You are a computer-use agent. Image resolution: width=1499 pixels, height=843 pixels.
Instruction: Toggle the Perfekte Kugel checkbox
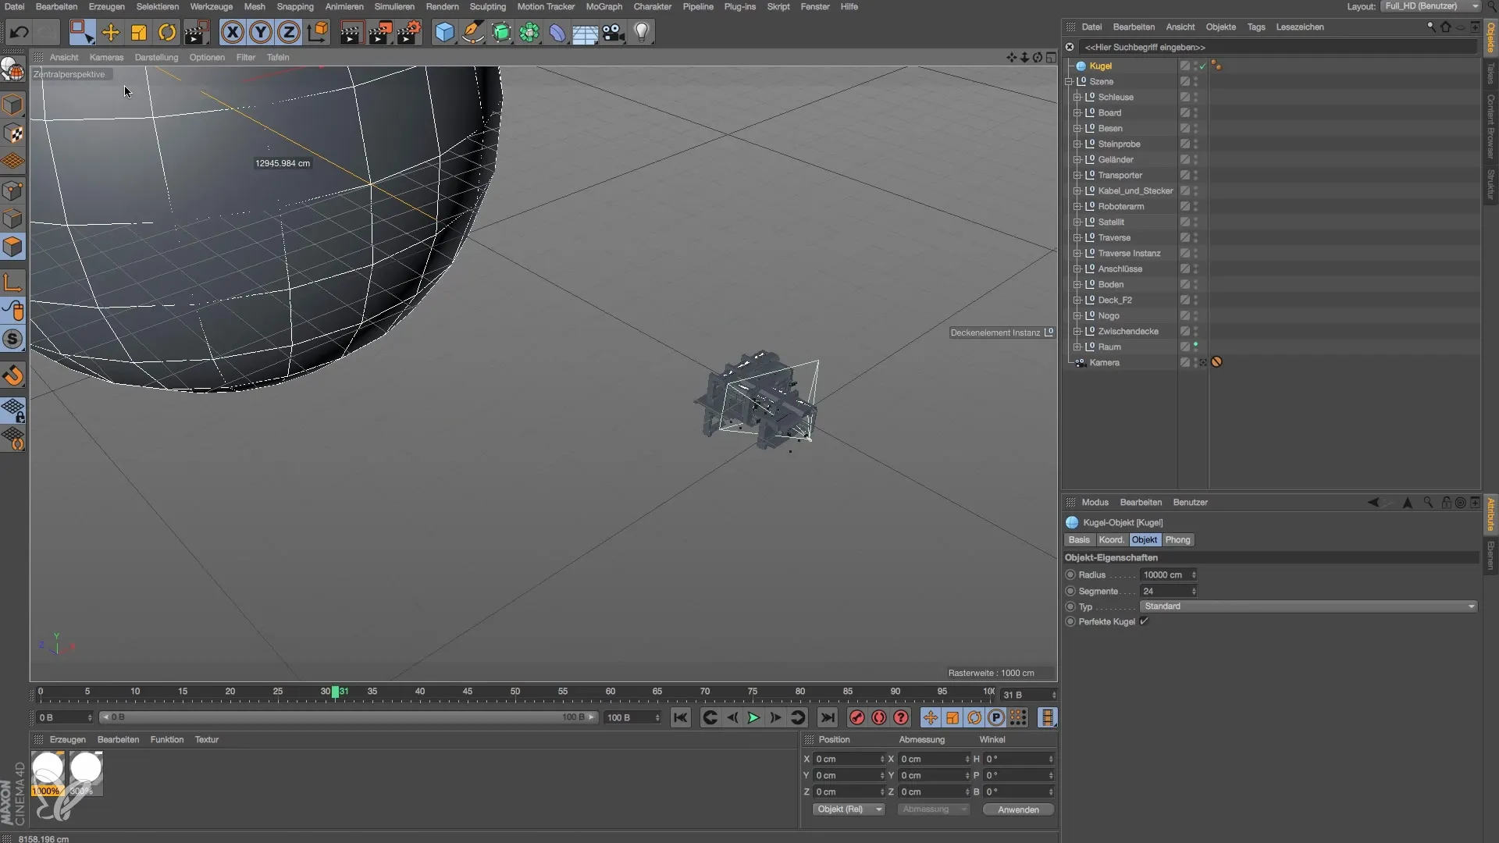1144,621
